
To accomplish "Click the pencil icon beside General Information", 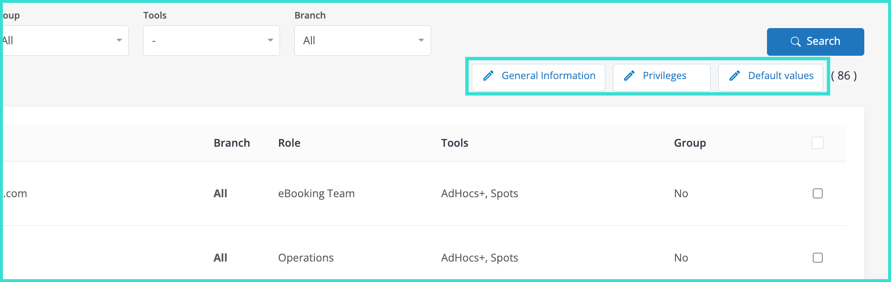I will [488, 76].
